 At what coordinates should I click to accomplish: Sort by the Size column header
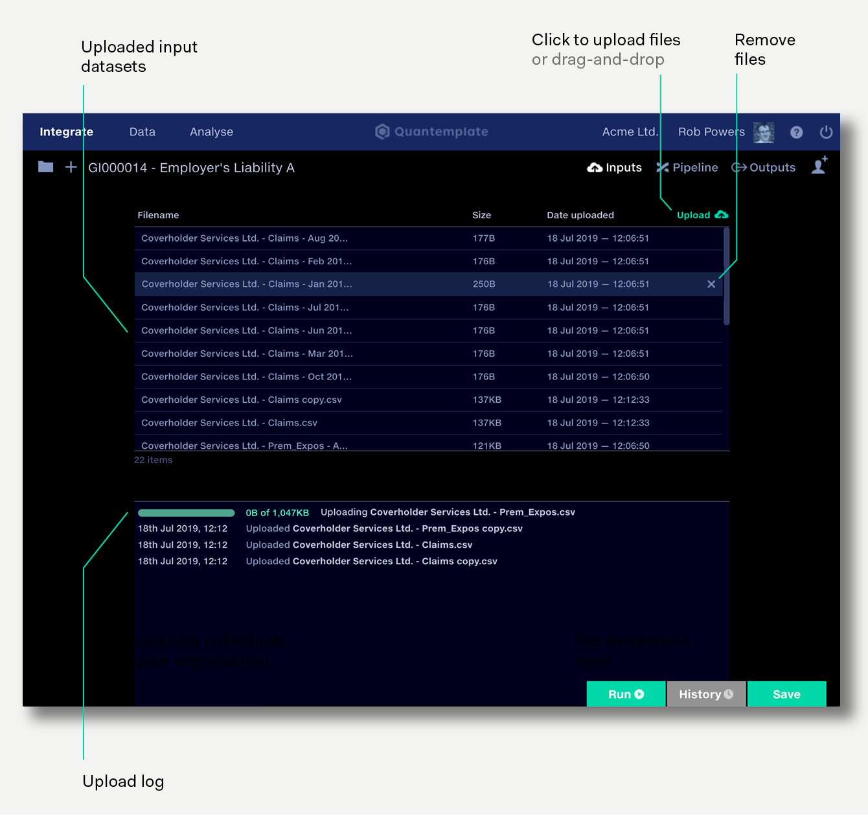(481, 215)
